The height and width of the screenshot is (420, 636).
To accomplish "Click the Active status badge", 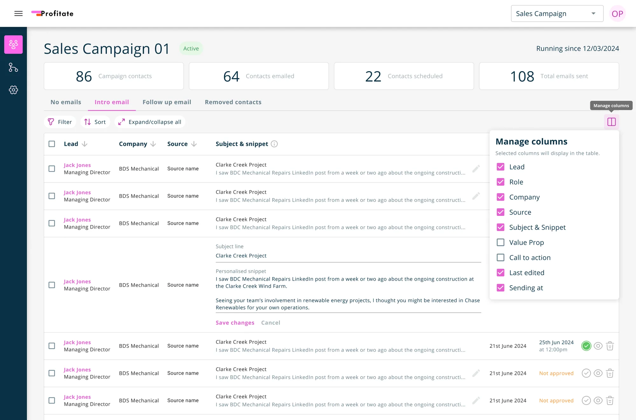I will pyautogui.click(x=191, y=48).
